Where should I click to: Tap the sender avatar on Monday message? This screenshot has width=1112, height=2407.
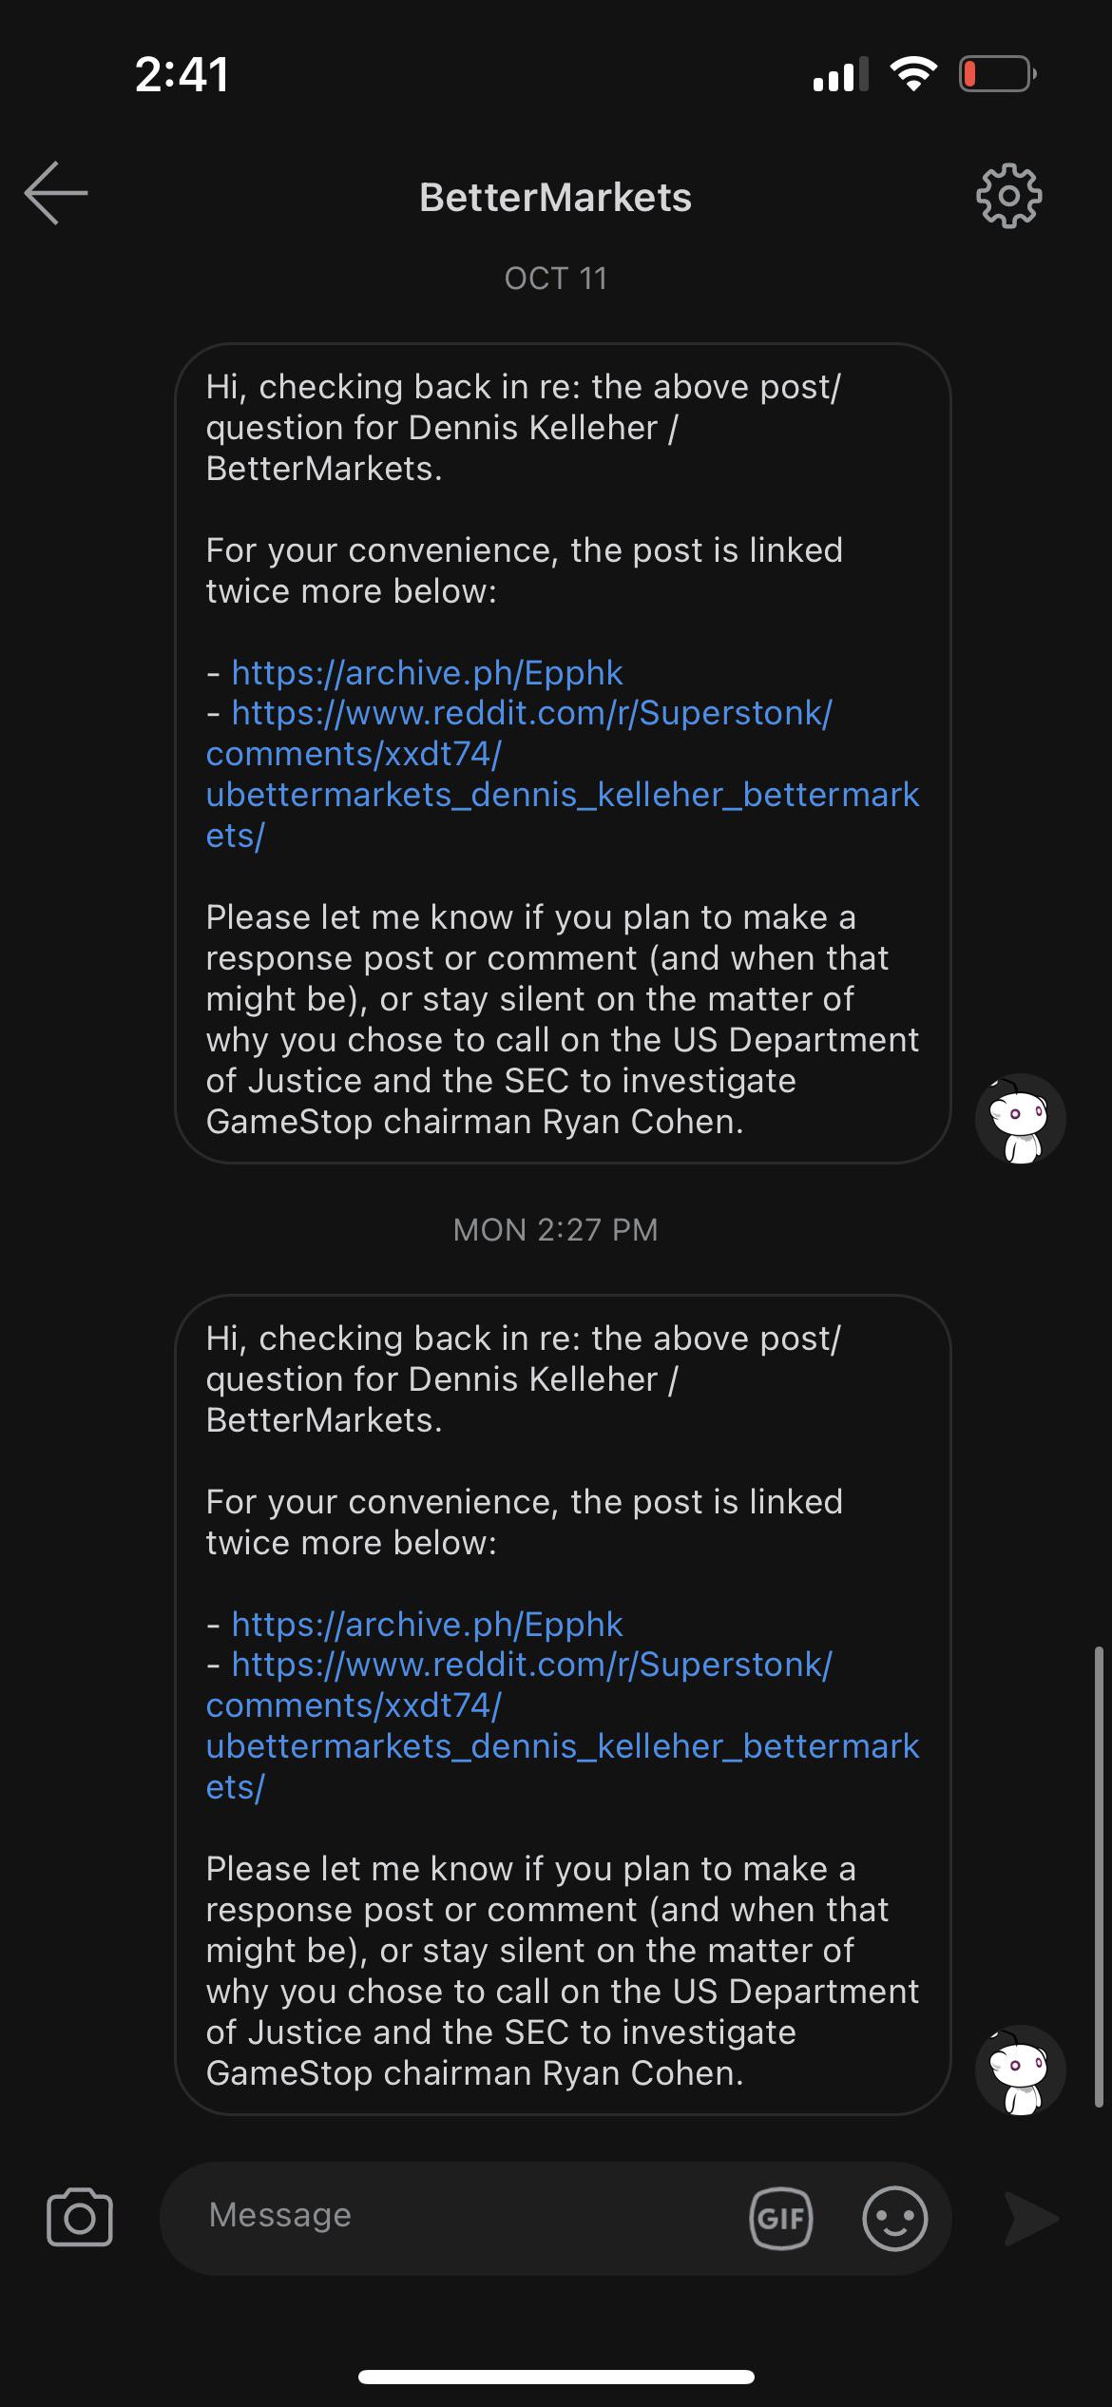click(1020, 2070)
